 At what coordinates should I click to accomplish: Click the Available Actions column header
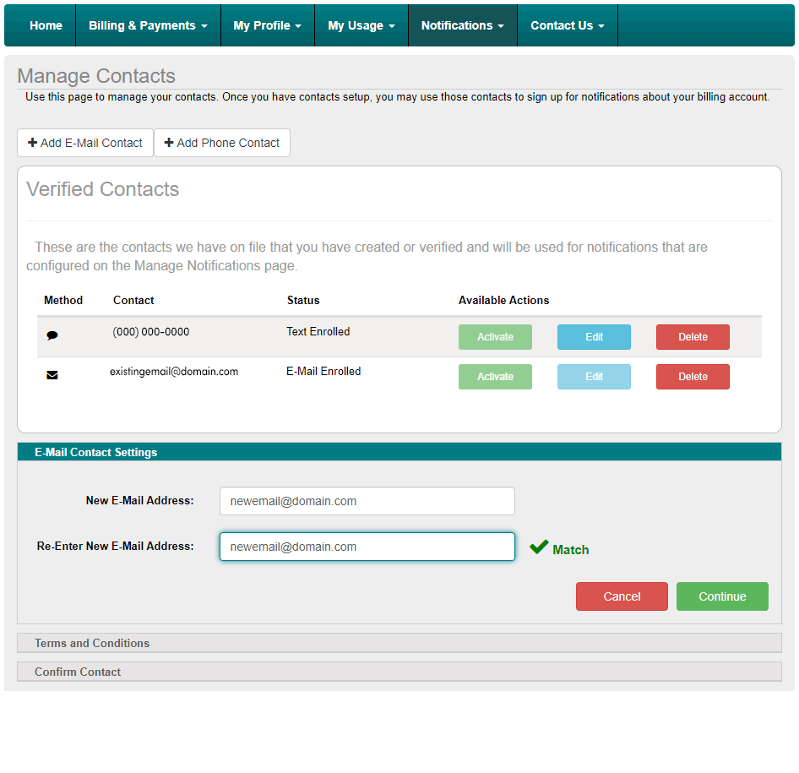pos(504,300)
